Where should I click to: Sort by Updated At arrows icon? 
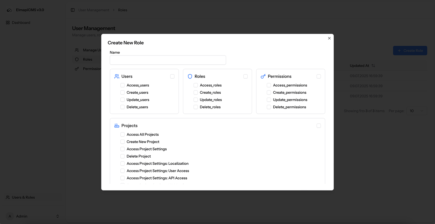click(x=373, y=66)
